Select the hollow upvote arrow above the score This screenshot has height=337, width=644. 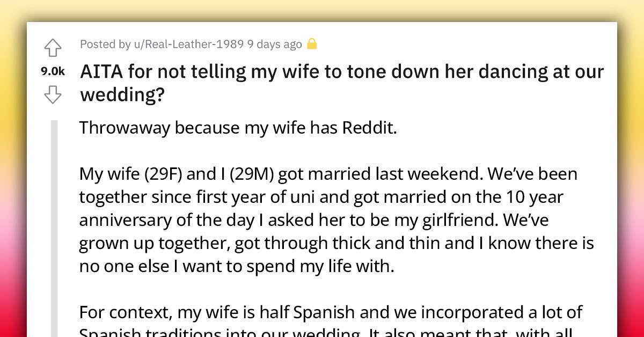pyautogui.click(x=52, y=48)
